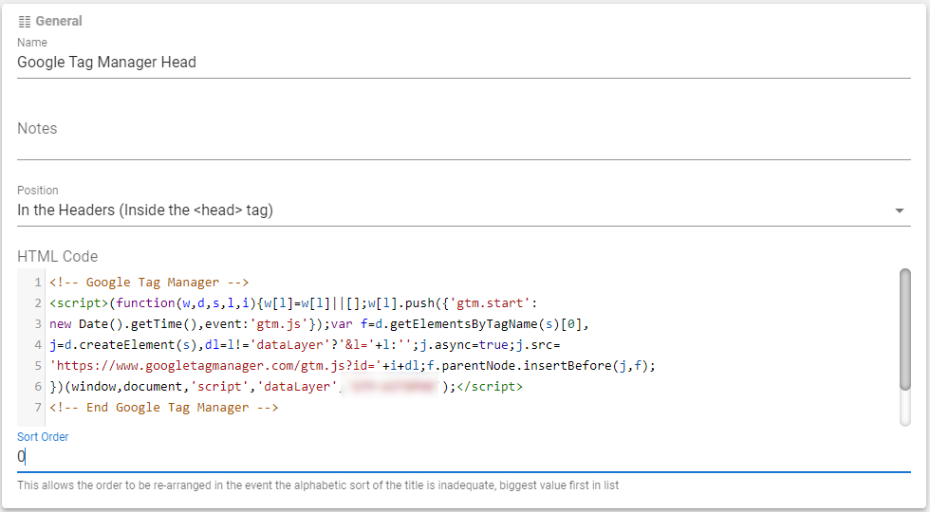The image size is (930, 512).
Task: Click the 'Sort Order' label
Action: tap(43, 437)
